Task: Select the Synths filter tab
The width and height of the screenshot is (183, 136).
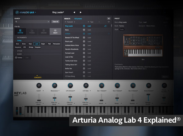Action: (x=20, y=31)
